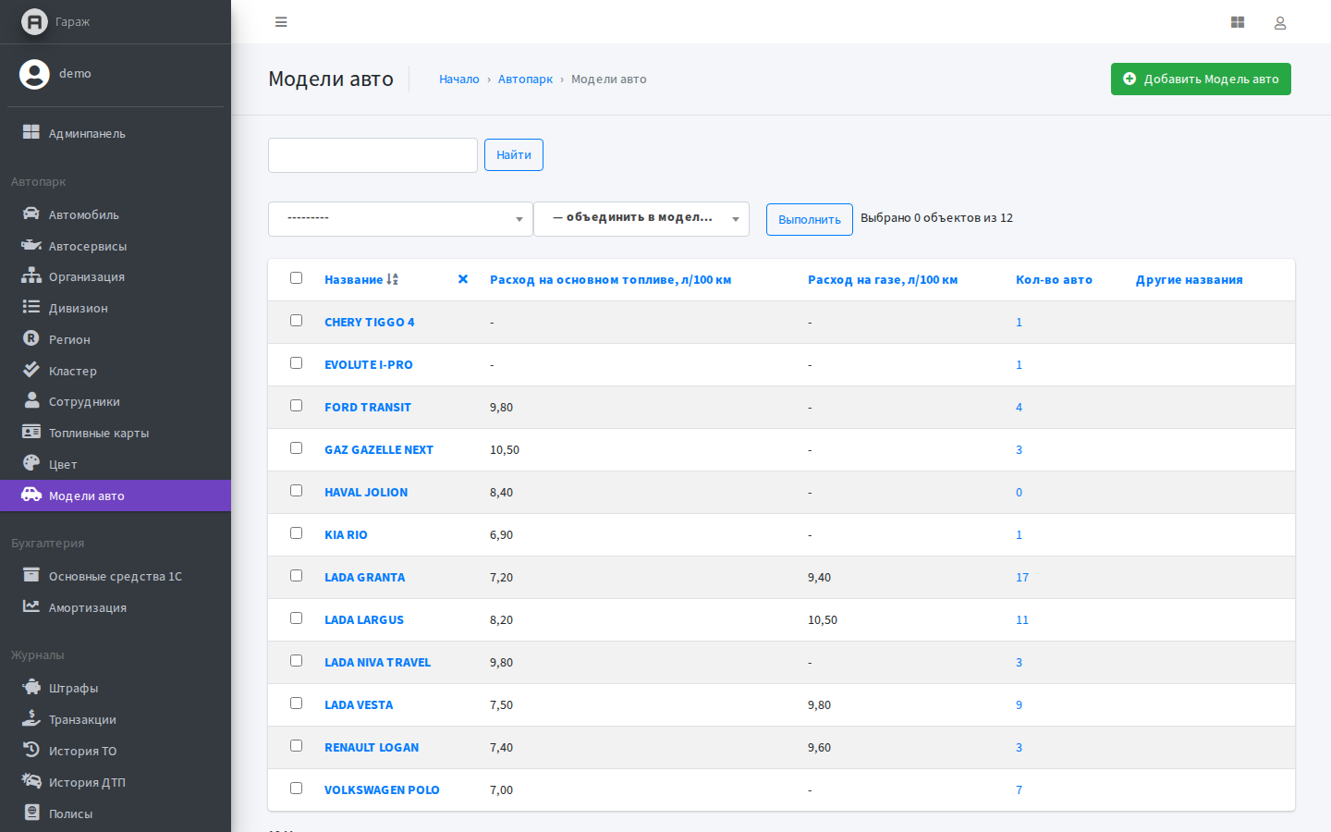Open Основные средства 1С menu item
This screenshot has width=1331, height=832.
(116, 576)
